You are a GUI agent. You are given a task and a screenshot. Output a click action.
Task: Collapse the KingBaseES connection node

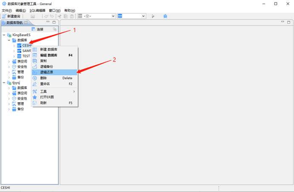click(4, 35)
